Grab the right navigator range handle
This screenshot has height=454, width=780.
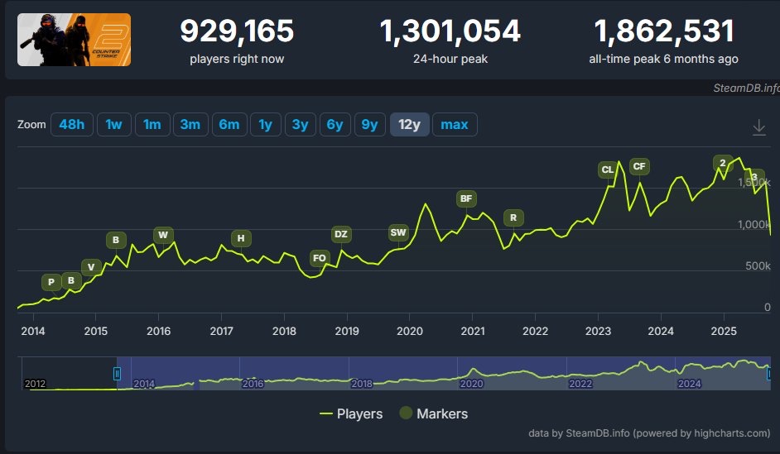tap(769, 374)
